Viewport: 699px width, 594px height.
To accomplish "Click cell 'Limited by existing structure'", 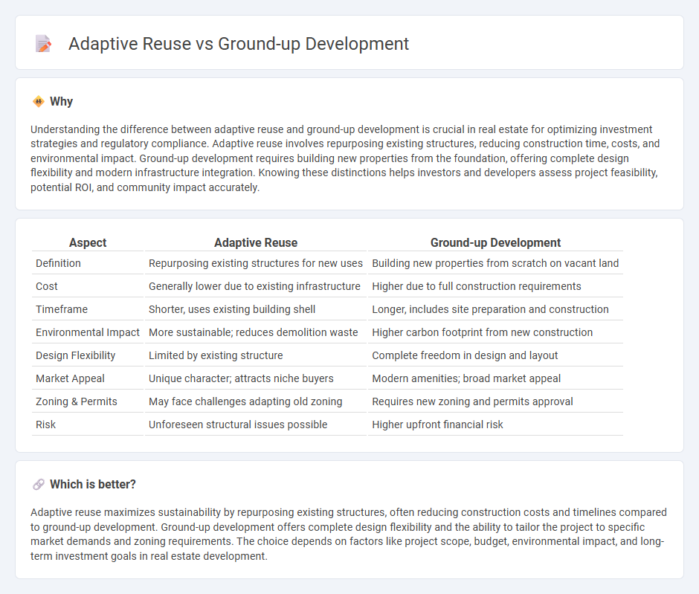I will tap(256, 355).
